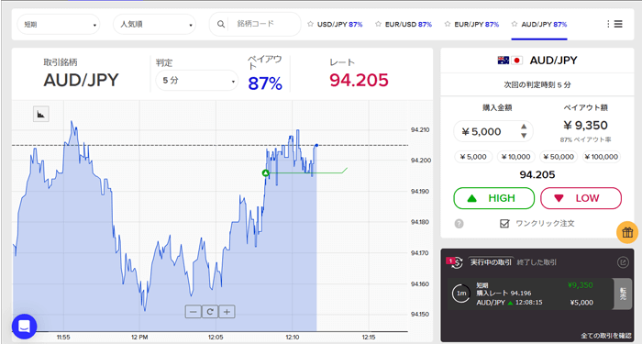642x344 pixels.
Task: Favorite EUR/USD with star icon
Action: pos(378,24)
